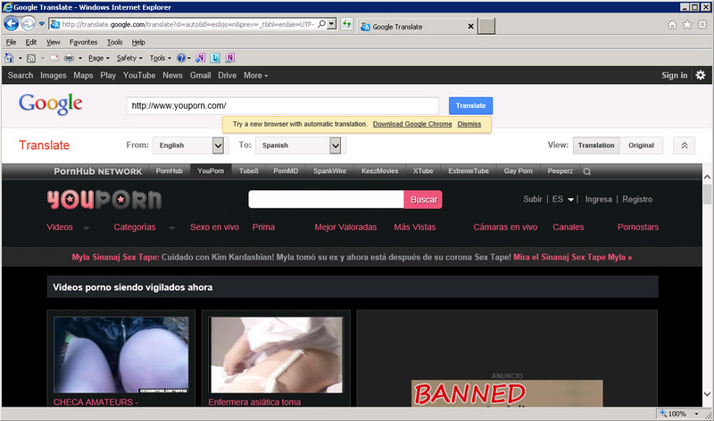Click the scrollbar down arrow
The height and width of the screenshot is (421, 714).
tap(707, 394)
